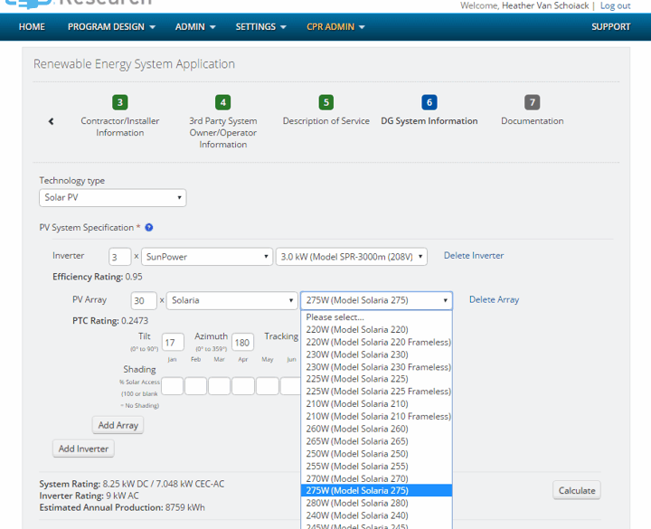
Task: Go to 3rd Party System Owner/Operator step
Action: tap(223, 132)
